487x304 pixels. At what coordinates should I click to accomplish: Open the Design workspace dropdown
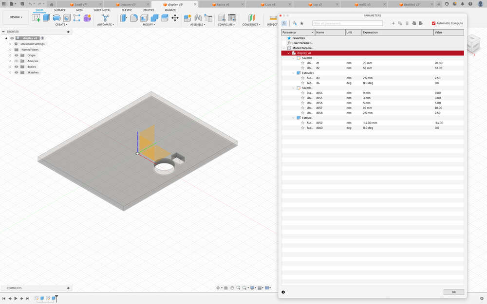tap(16, 17)
